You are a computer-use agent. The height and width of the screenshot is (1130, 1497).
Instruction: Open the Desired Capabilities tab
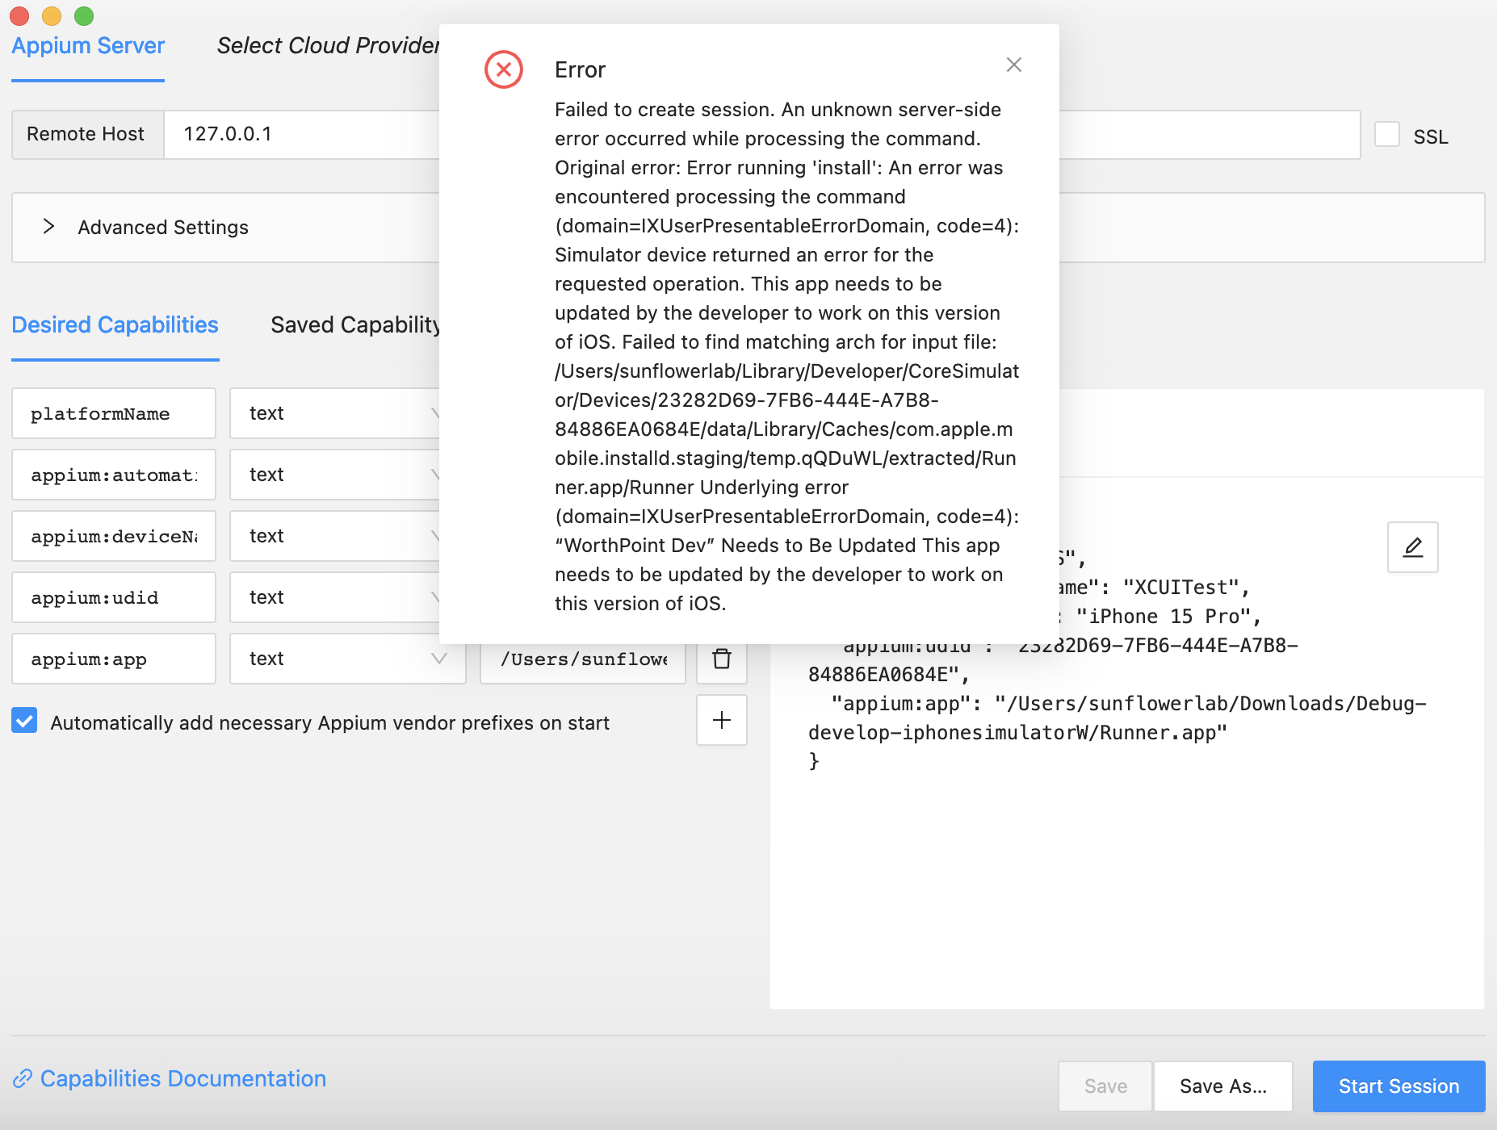(x=115, y=324)
